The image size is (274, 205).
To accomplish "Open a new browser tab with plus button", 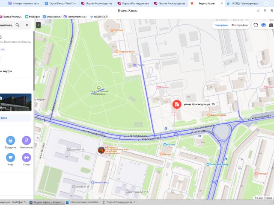I will click(266, 3).
